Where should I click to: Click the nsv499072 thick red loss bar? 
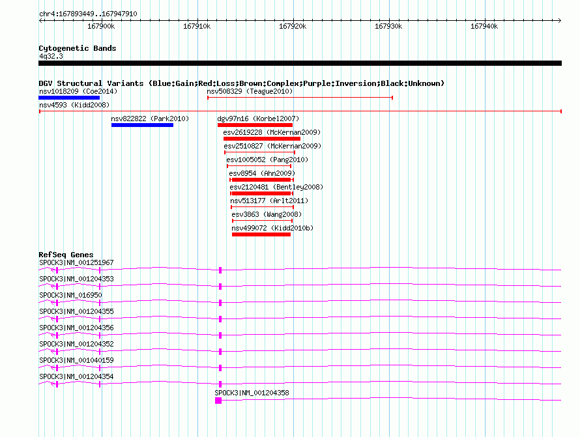[261, 234]
